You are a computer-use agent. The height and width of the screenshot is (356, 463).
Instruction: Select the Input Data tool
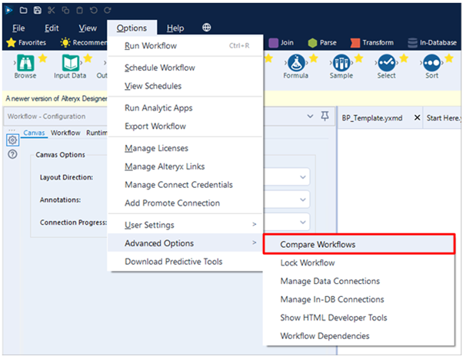(x=70, y=62)
